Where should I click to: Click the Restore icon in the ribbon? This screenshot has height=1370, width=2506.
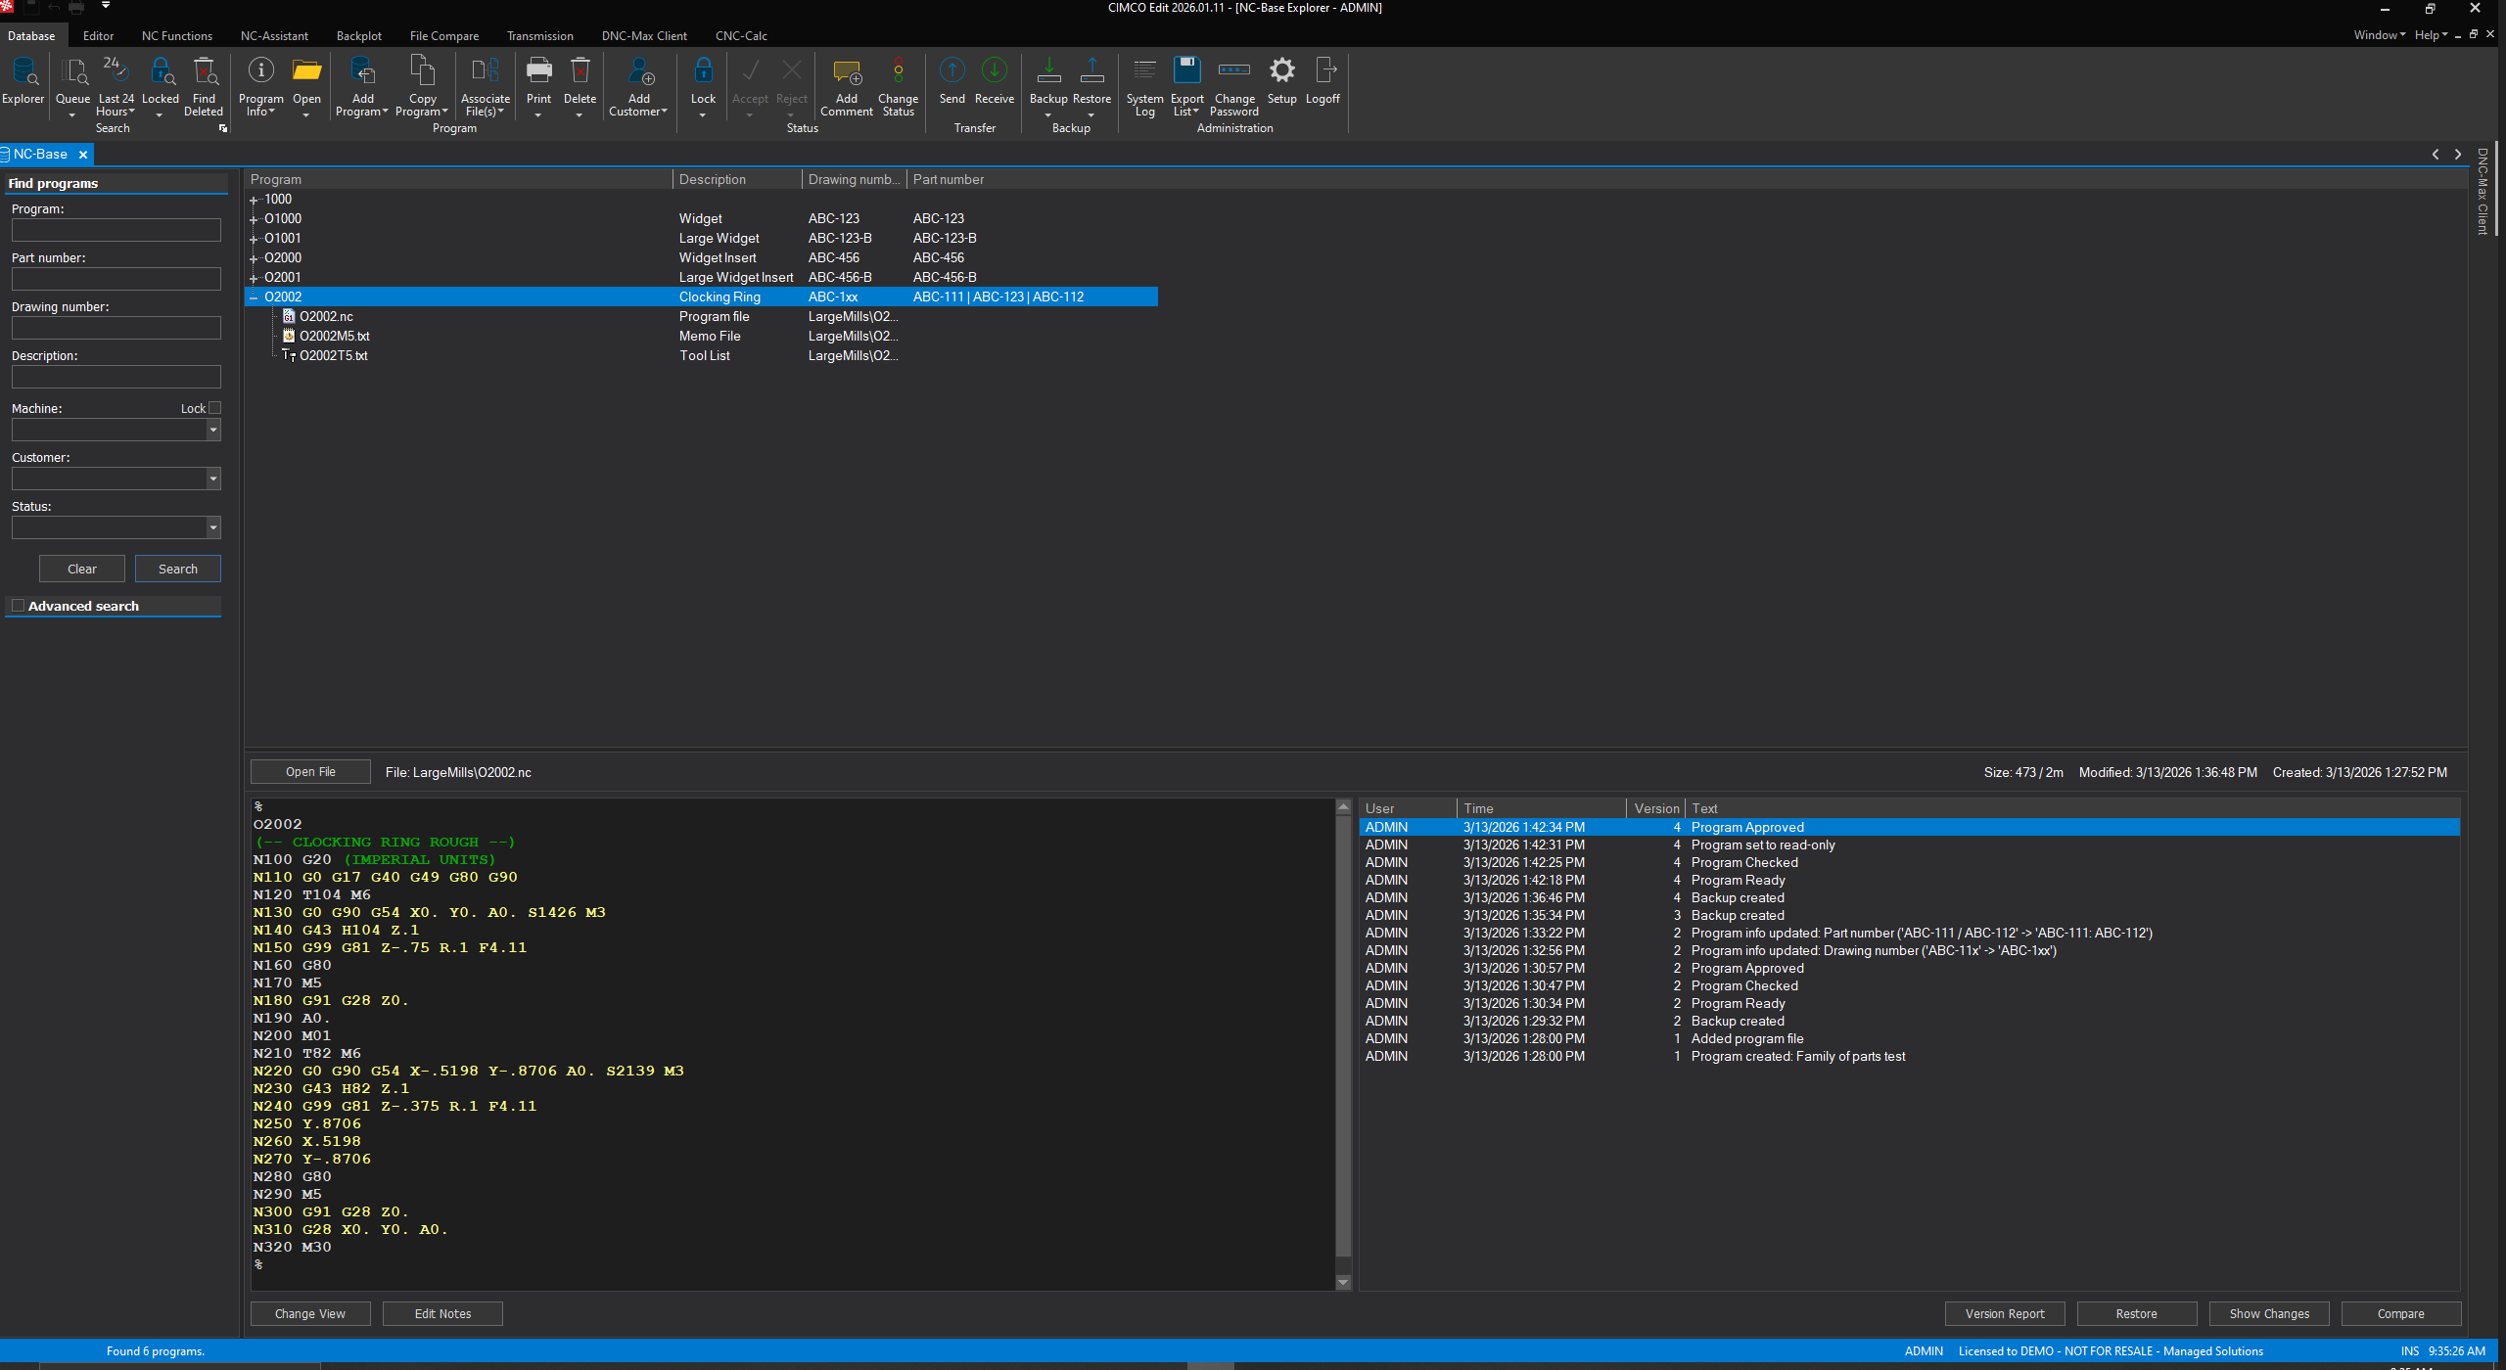click(x=1091, y=70)
